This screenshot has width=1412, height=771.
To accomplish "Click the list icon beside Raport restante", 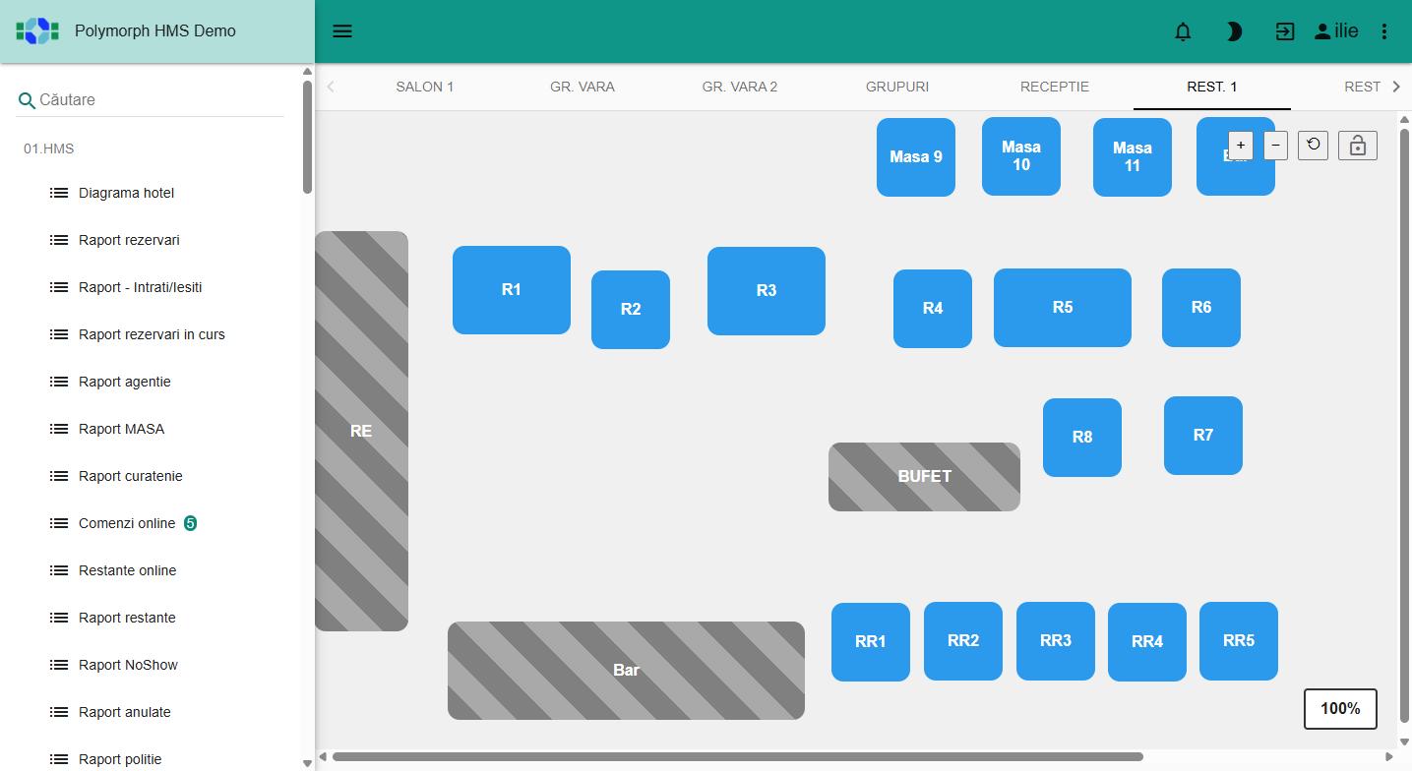I will pyautogui.click(x=59, y=618).
